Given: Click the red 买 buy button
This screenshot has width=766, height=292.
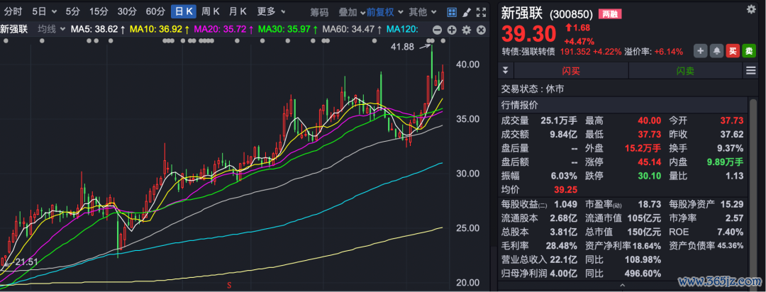Looking at the screenshot, I should tap(733, 51).
